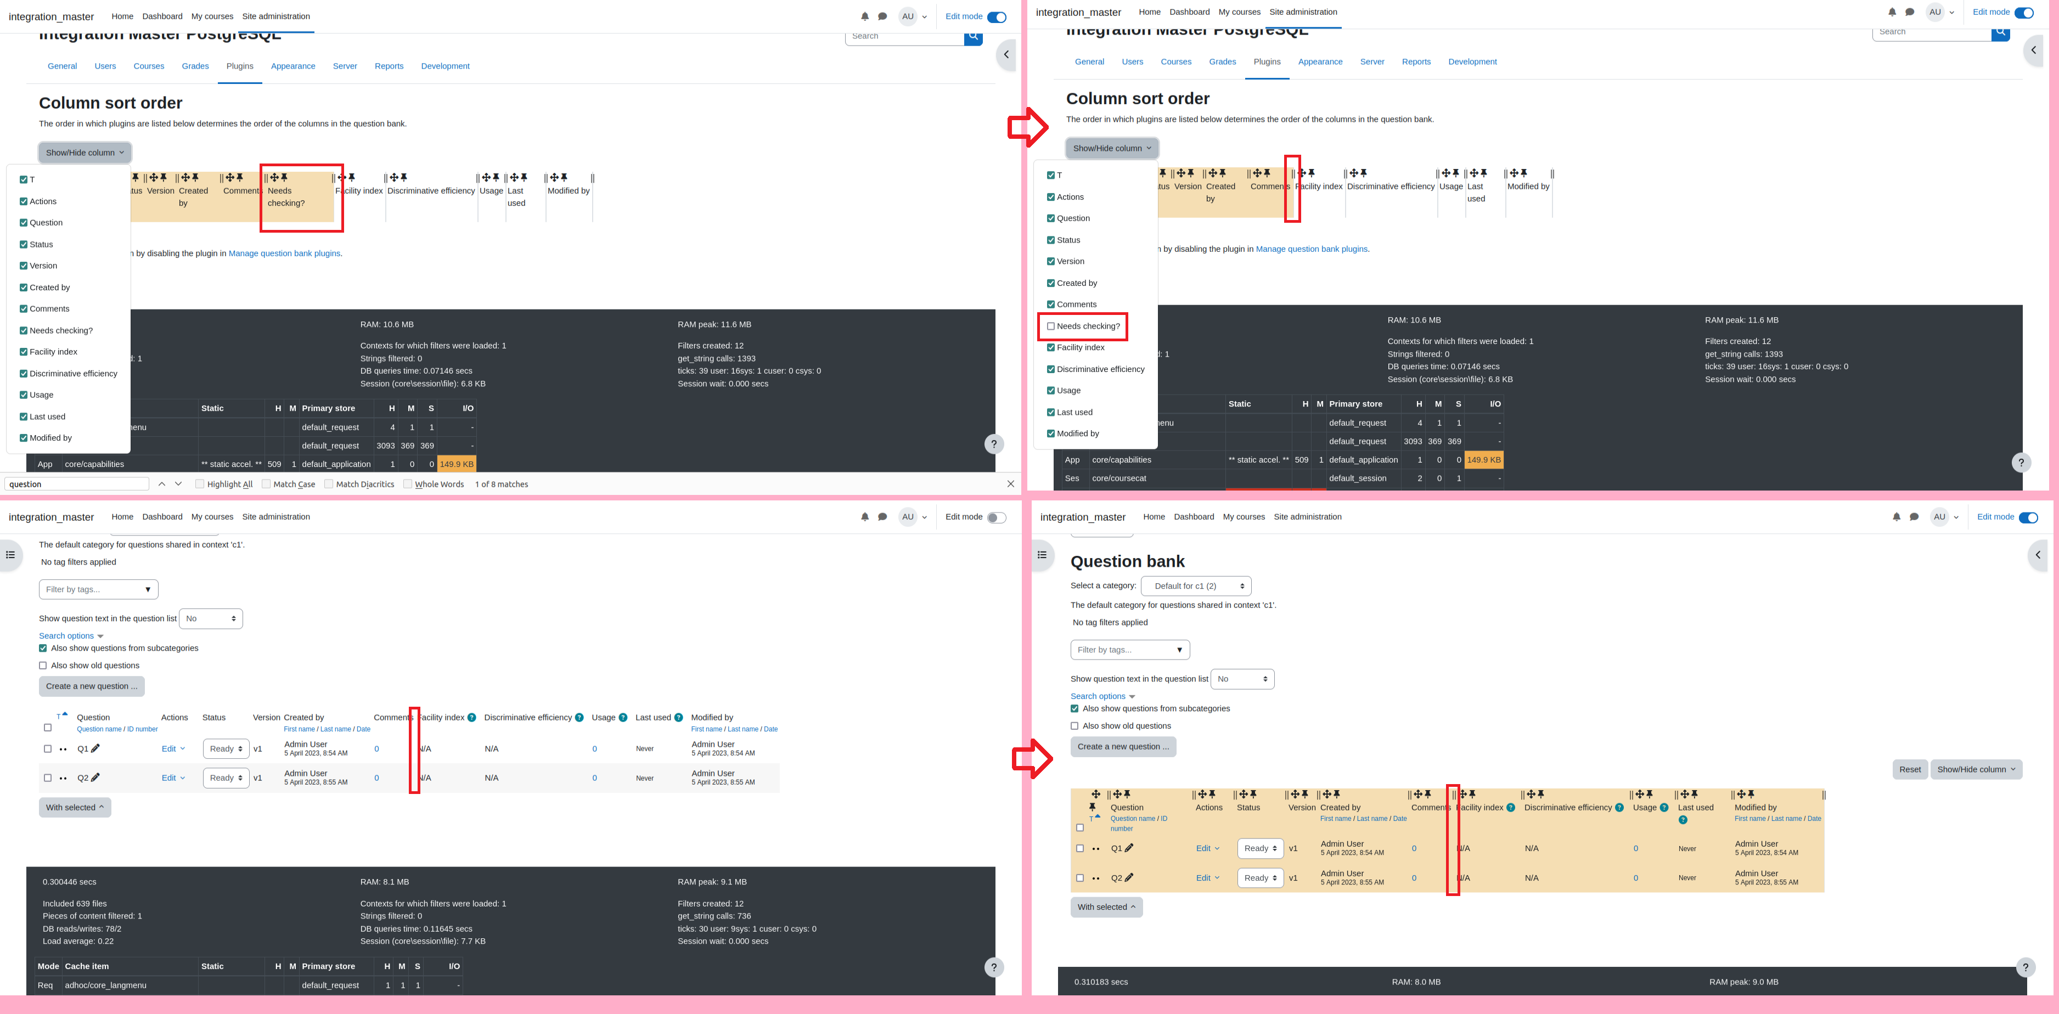Click move icon of Discriminative efficiency column, top-left screenshot

pyautogui.click(x=394, y=177)
